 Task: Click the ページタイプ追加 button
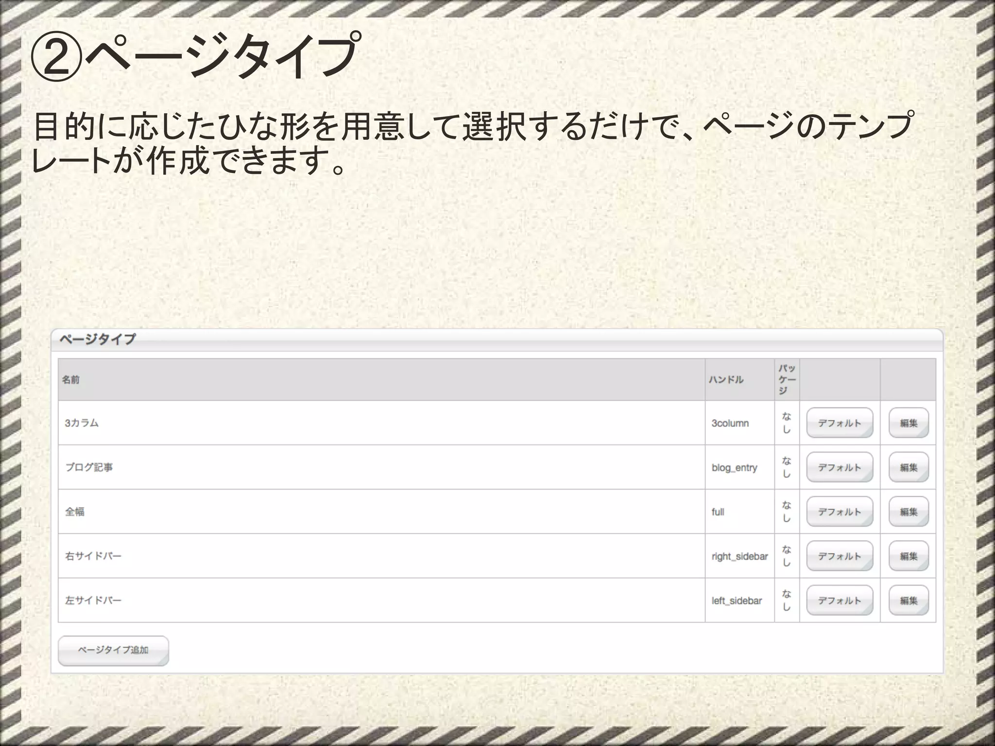tap(113, 650)
